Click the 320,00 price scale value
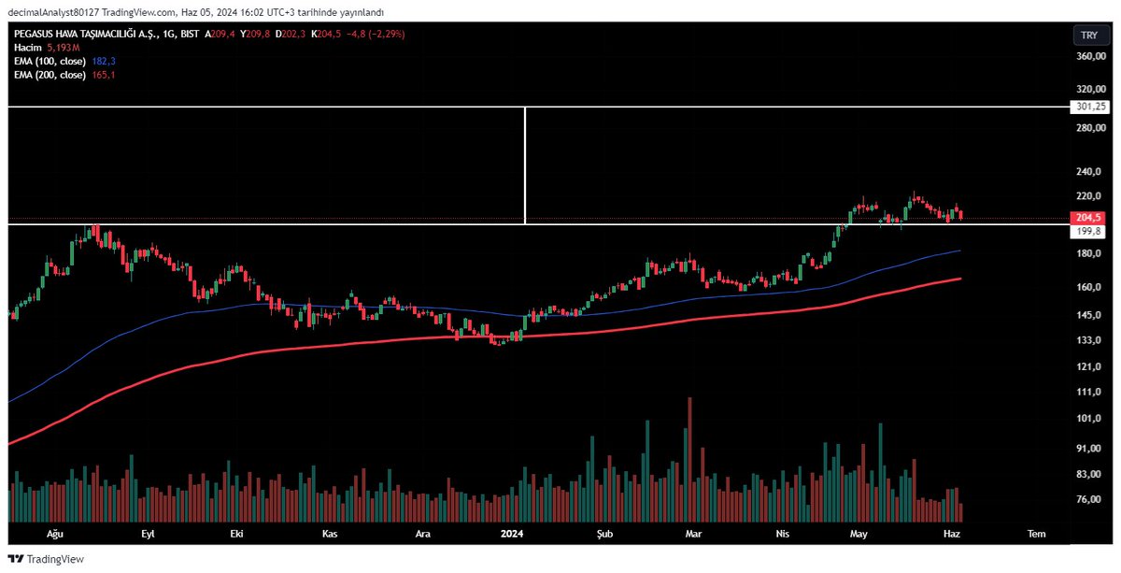1121x573 pixels. pyautogui.click(x=1090, y=91)
